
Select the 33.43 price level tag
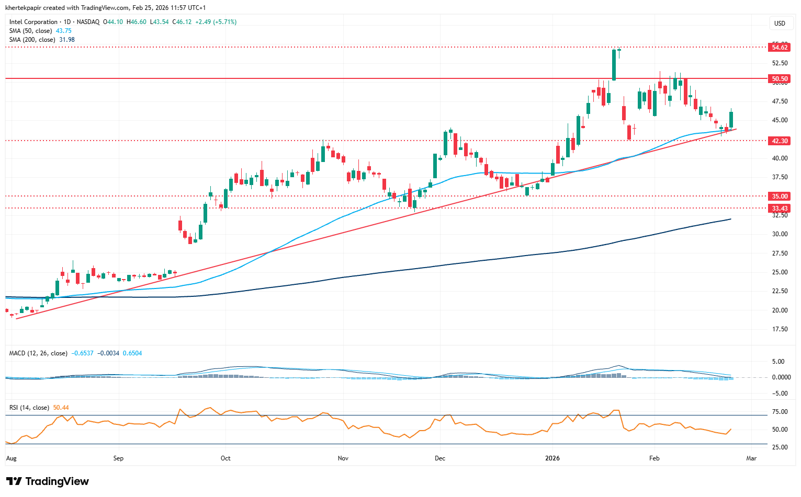779,209
